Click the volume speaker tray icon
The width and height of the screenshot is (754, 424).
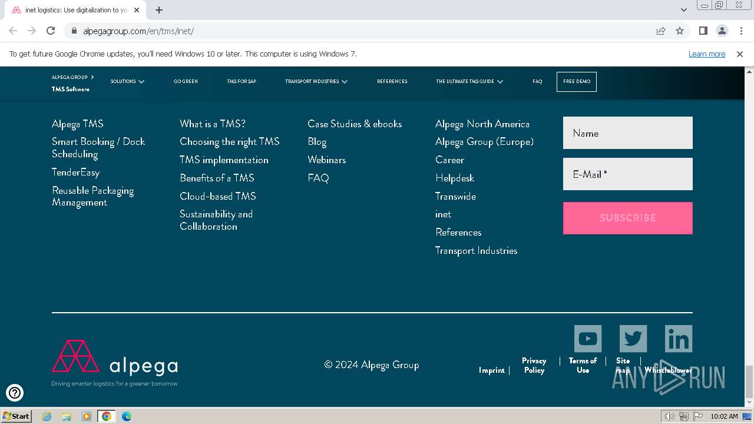pos(670,416)
